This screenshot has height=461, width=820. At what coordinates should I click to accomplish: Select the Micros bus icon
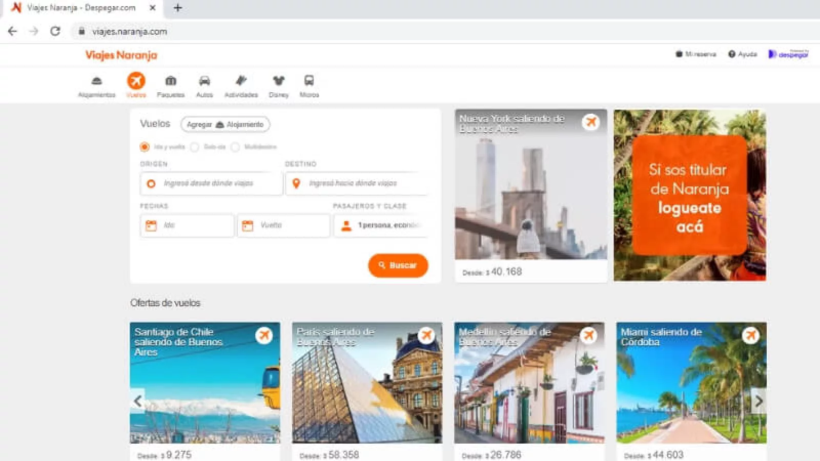point(309,81)
